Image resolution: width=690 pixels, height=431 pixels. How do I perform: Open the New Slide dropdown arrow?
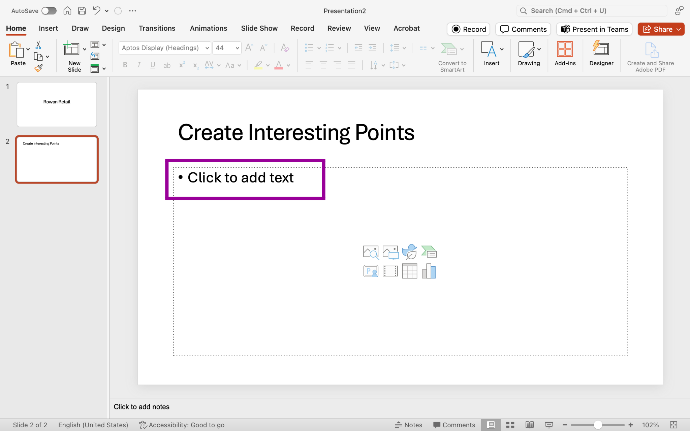tap(85, 49)
